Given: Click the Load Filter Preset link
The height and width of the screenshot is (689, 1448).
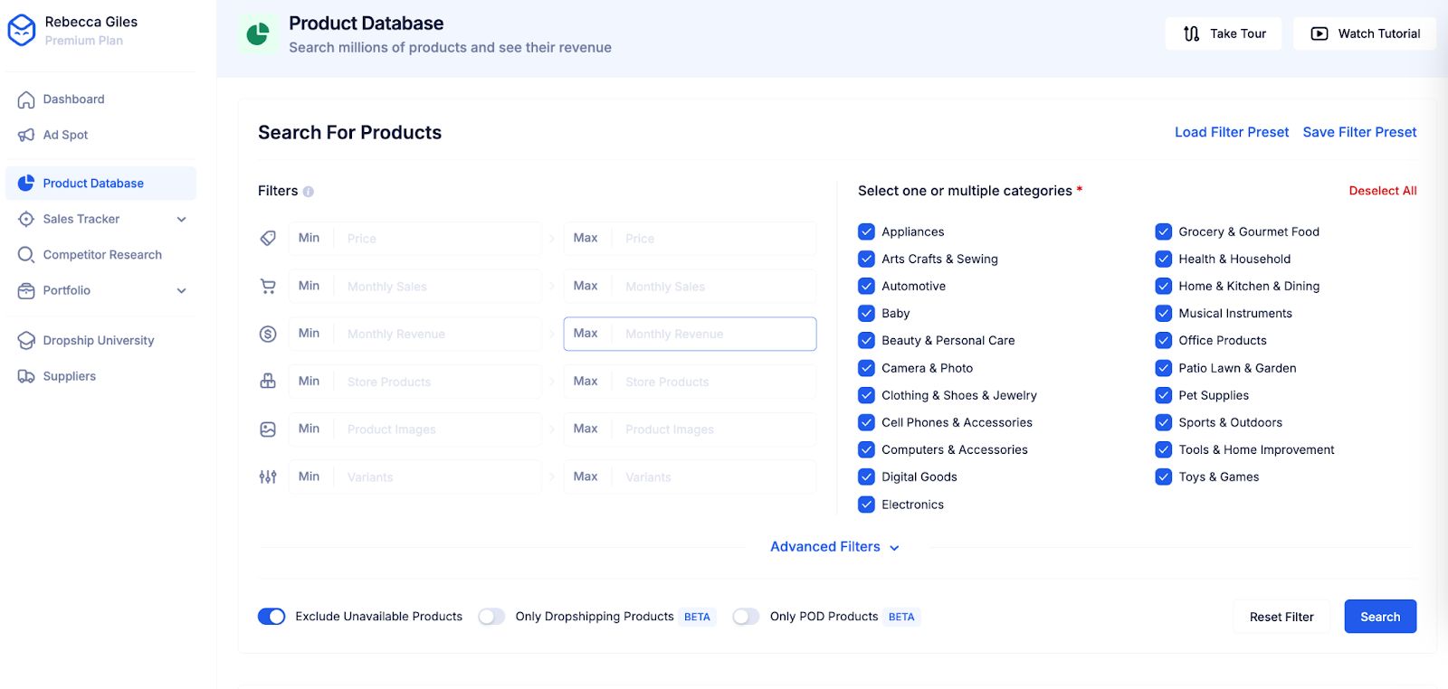Looking at the screenshot, I should 1231,132.
